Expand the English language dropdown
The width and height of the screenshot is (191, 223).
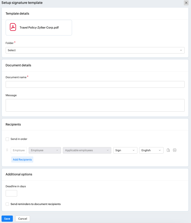coord(151,150)
